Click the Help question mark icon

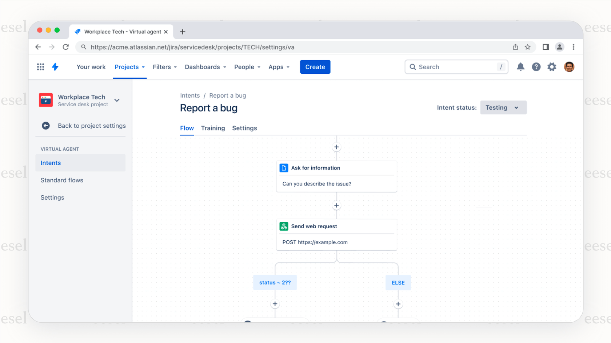(536, 67)
